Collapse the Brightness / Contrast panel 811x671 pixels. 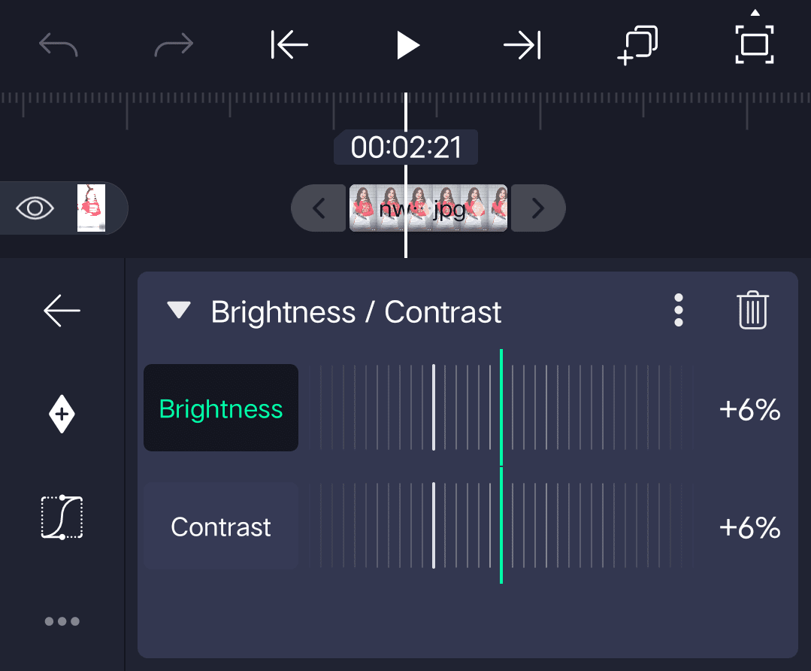pos(179,311)
